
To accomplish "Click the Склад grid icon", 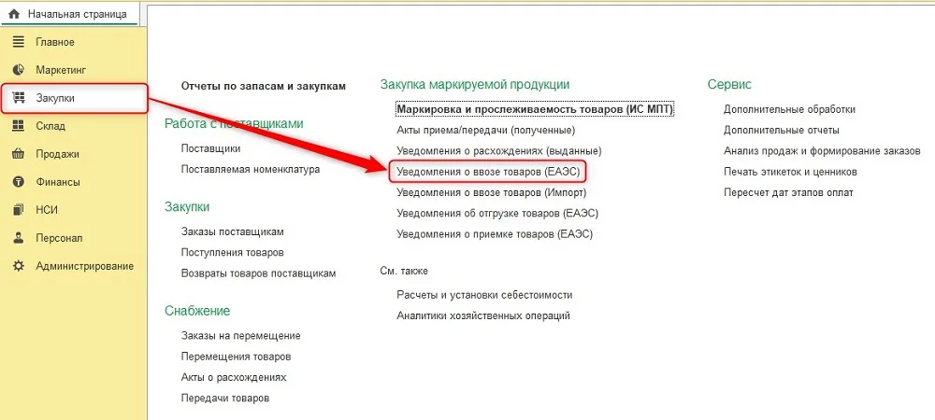I will [19, 126].
